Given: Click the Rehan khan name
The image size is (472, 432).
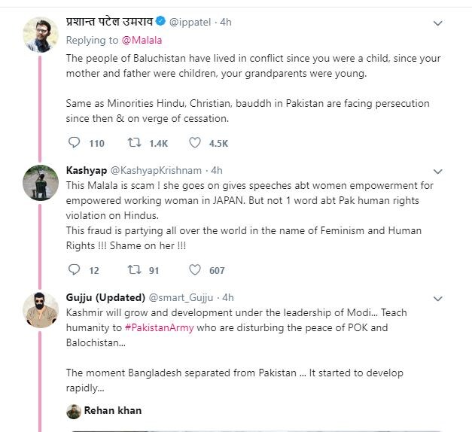Looking at the screenshot, I should coord(113,410).
